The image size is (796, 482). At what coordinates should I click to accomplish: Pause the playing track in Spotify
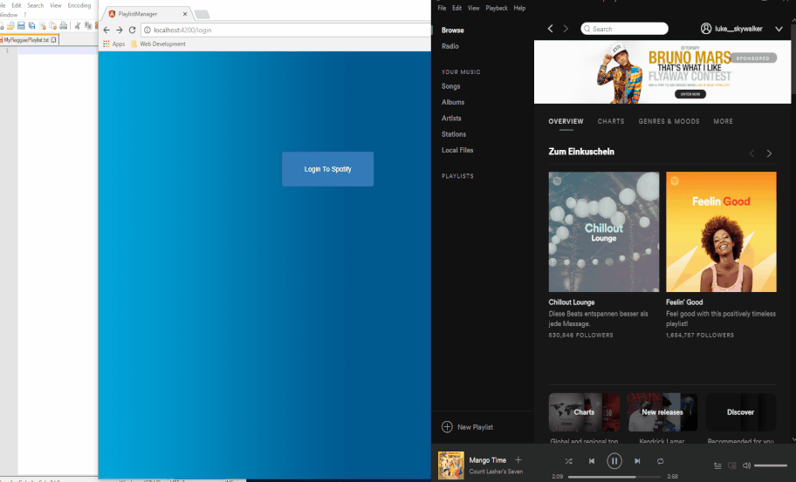click(x=614, y=461)
